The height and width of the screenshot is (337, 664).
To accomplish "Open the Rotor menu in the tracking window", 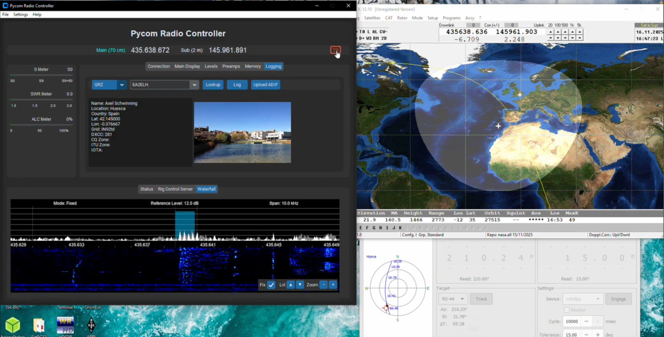I will pos(402,18).
